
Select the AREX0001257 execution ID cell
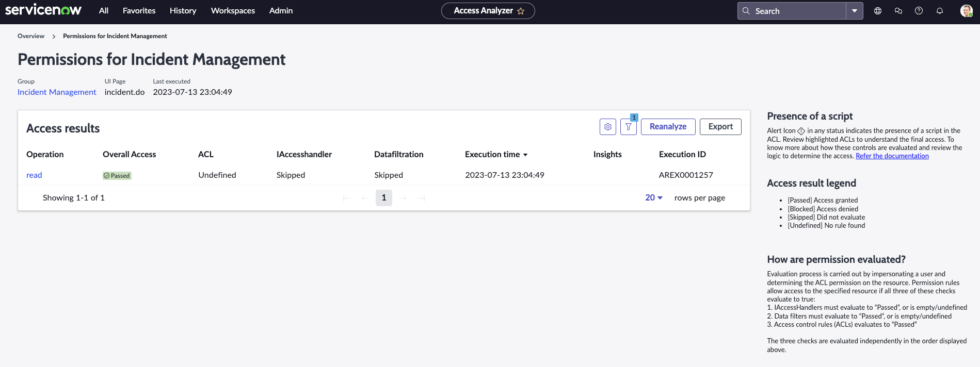click(686, 175)
